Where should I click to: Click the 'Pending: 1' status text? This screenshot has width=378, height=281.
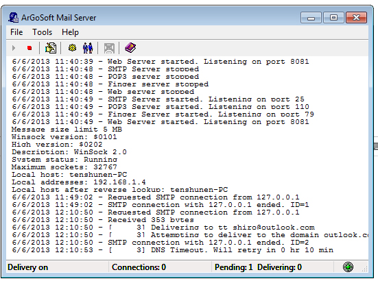[233, 267]
